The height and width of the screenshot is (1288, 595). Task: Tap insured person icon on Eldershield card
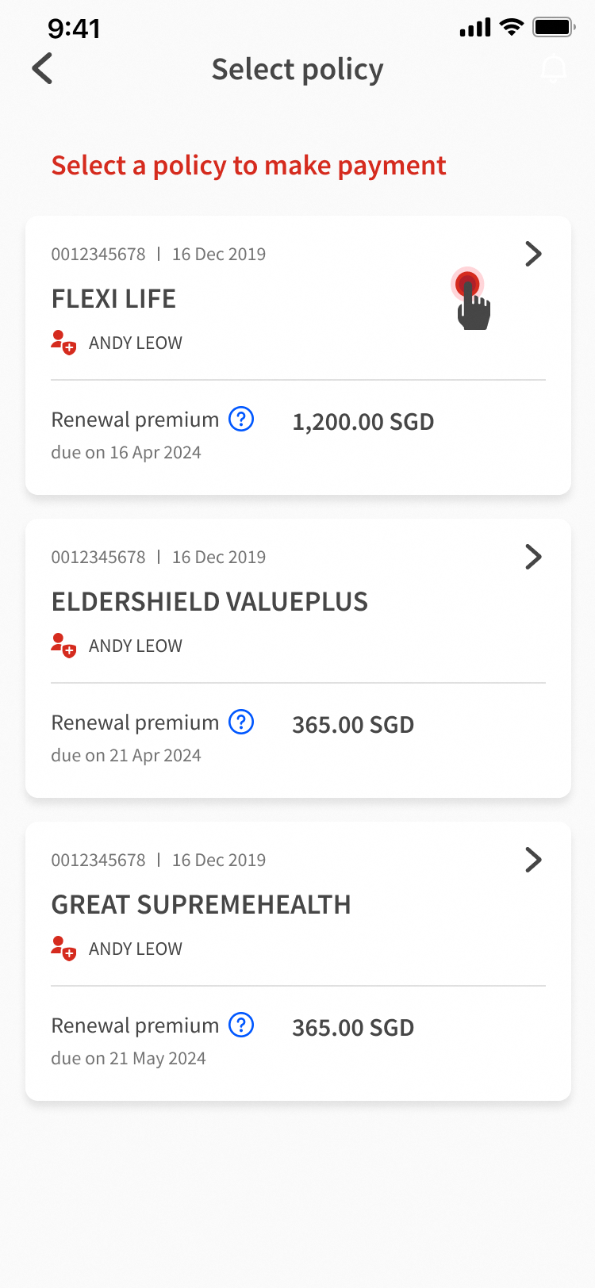(x=63, y=646)
